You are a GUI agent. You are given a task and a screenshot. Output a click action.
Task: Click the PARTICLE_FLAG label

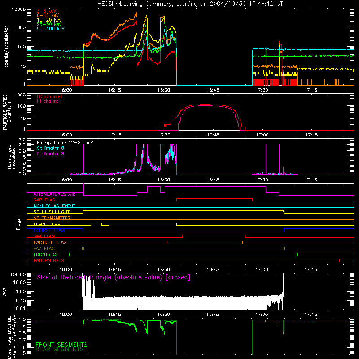(50, 242)
